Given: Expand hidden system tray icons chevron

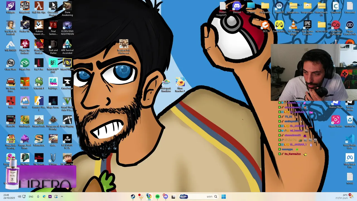Looking at the screenshot, I should (62, 197).
